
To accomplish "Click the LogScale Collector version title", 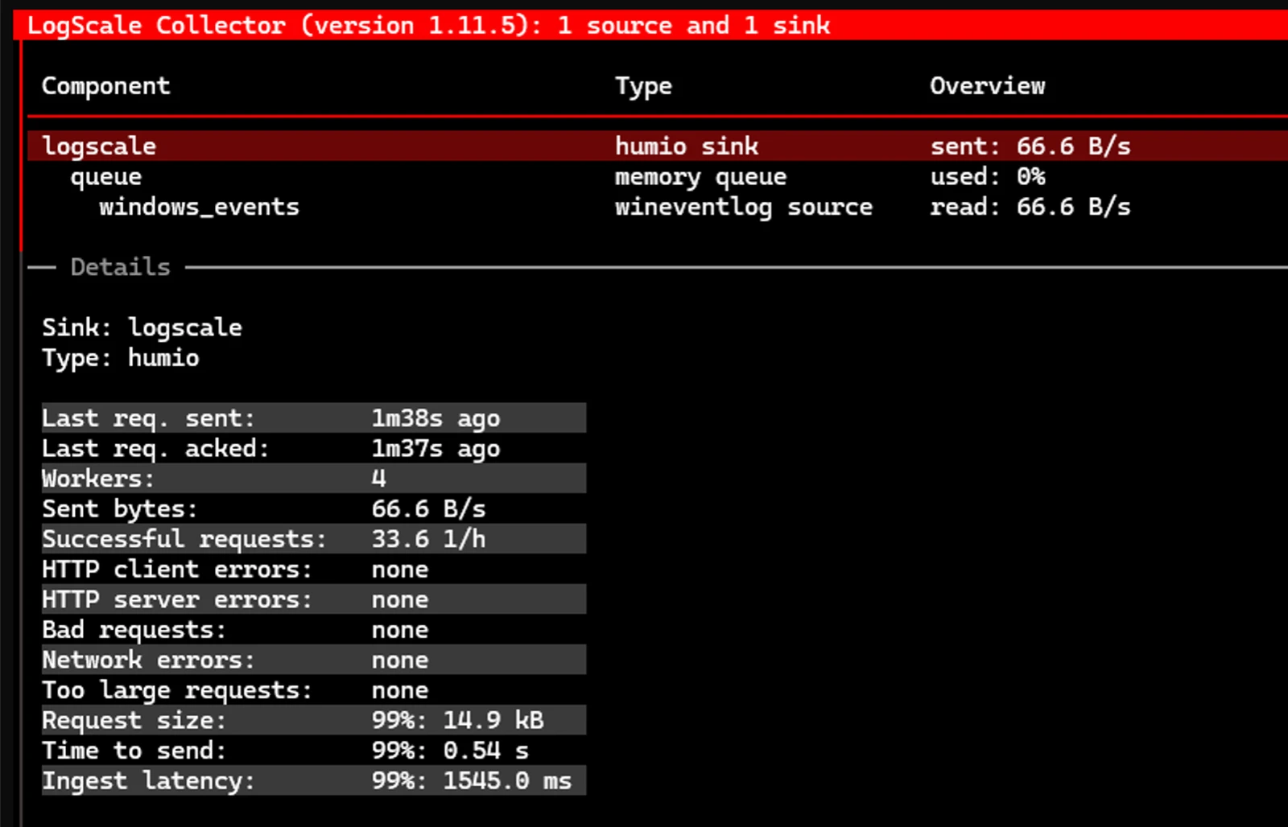I will (x=428, y=25).
